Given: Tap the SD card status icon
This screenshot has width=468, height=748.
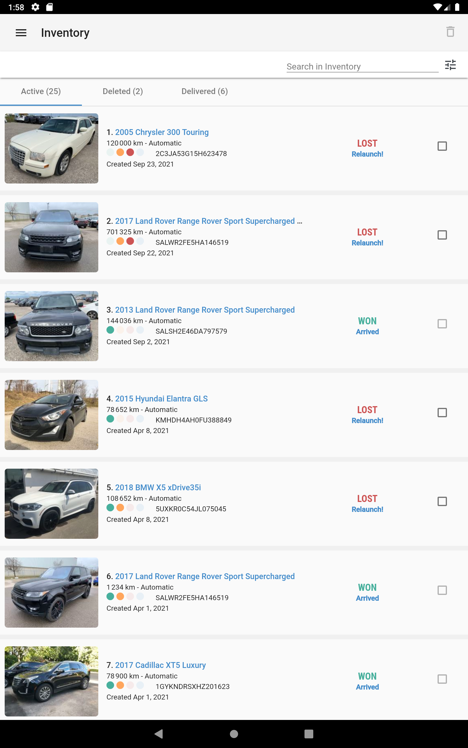Looking at the screenshot, I should pyautogui.click(x=49, y=7).
